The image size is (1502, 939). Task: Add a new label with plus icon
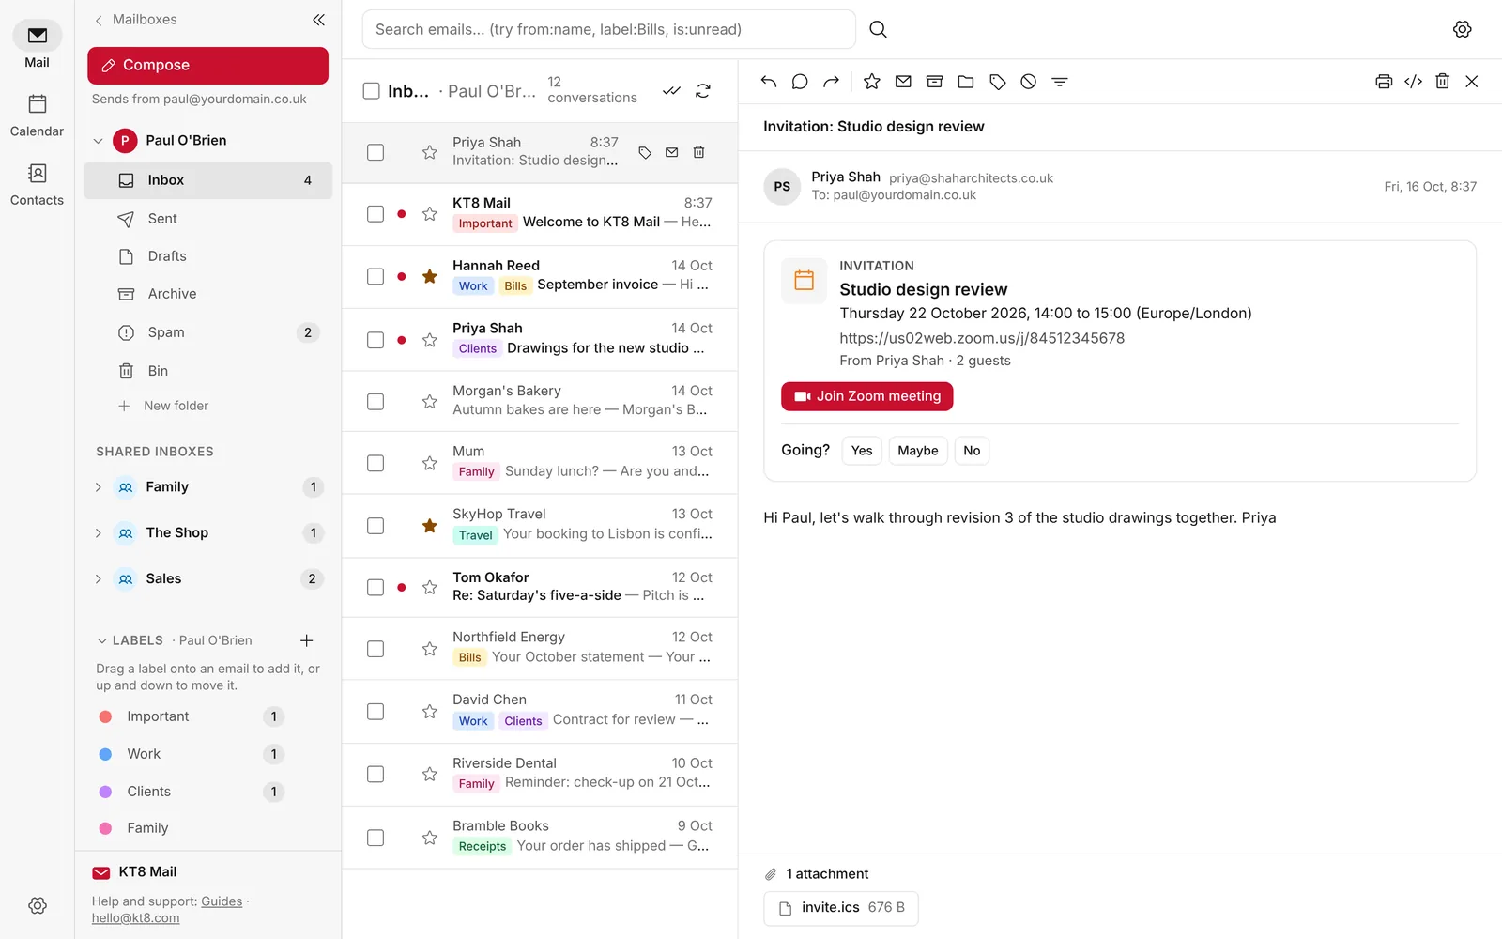[306, 640]
